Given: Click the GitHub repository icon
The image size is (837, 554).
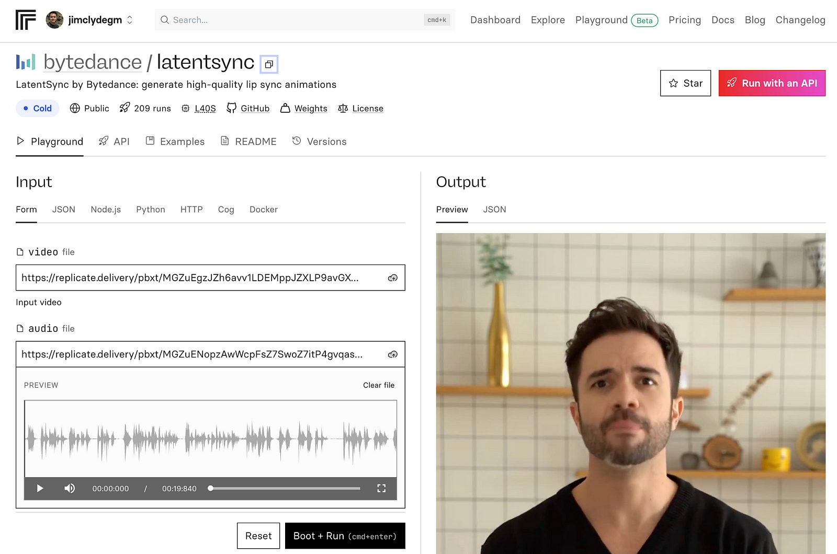Looking at the screenshot, I should [x=232, y=108].
